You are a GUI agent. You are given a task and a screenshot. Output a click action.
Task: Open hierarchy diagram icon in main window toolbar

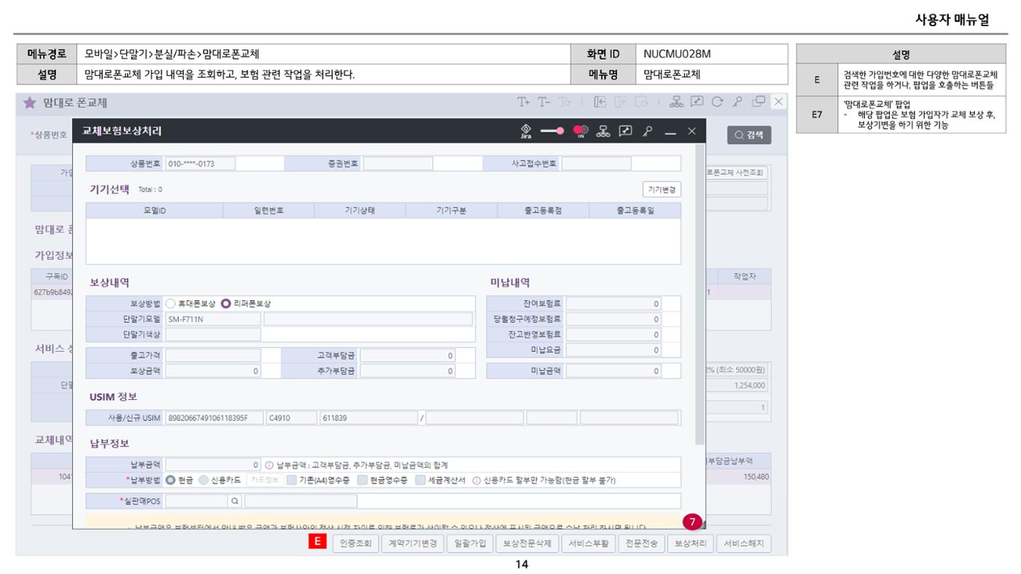[677, 103]
